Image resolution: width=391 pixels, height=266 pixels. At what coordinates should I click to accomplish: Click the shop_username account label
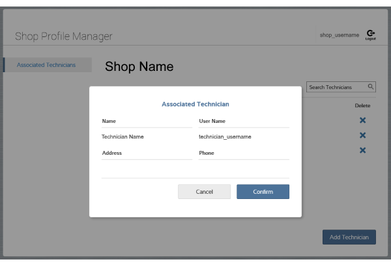tap(339, 35)
